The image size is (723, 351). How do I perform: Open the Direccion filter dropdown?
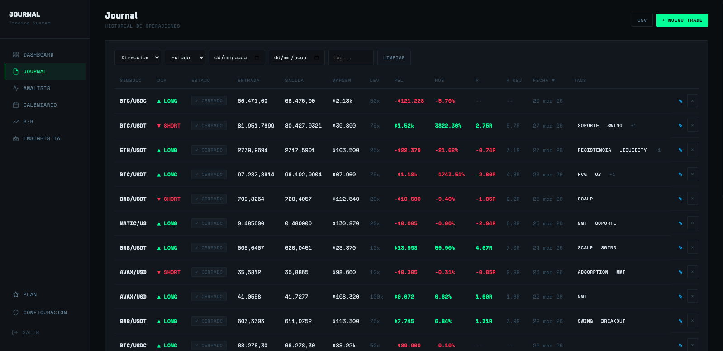click(138, 57)
